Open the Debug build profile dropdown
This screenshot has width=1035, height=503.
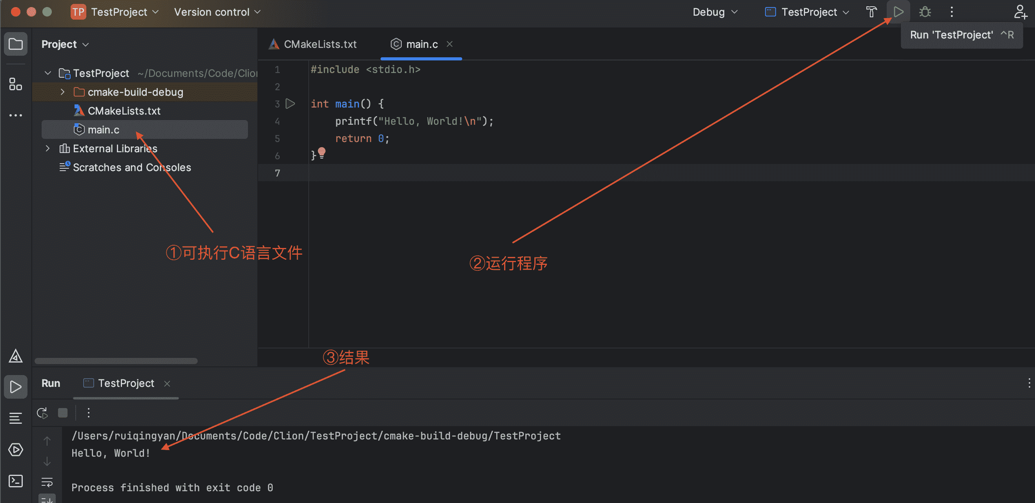715,12
